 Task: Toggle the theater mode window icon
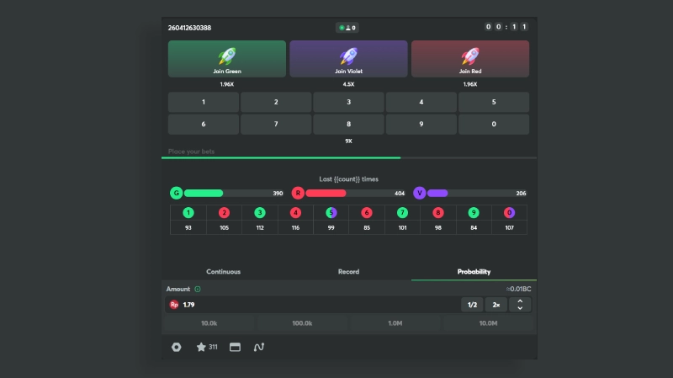click(x=235, y=347)
